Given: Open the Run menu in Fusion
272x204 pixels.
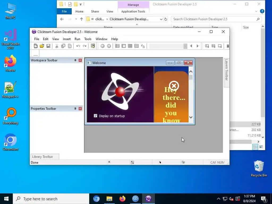Looking at the screenshot, I should (x=77, y=39).
